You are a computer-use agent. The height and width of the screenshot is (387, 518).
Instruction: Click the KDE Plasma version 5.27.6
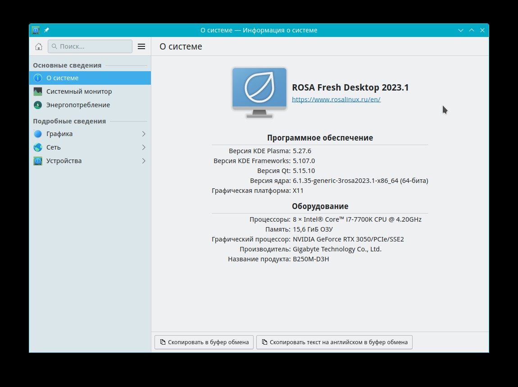(x=302, y=151)
